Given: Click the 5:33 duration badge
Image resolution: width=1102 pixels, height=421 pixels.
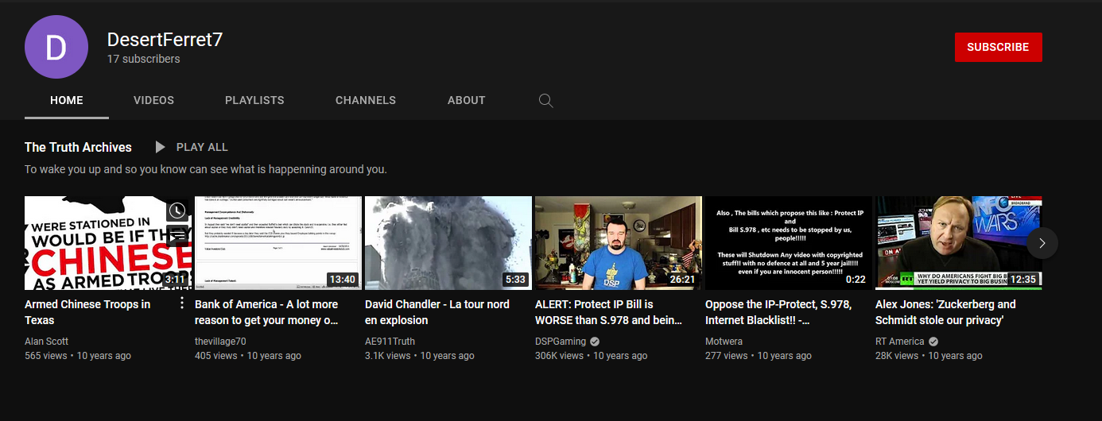Looking at the screenshot, I should (515, 280).
